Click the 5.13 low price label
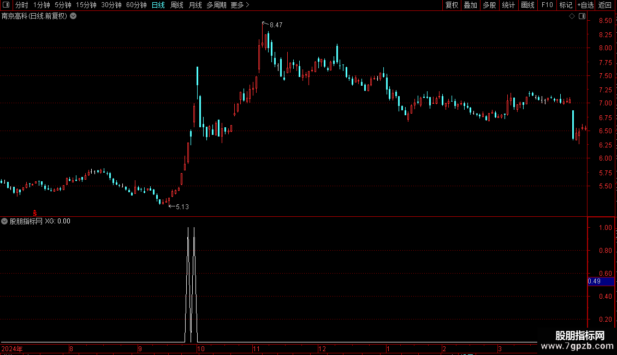Screen dimensions: 617x355 click(182, 206)
